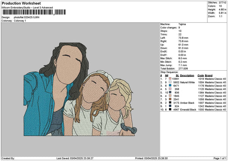Click the Max Stitch value 8.0 mm
Viewport: 228px width, 161px height.
[x=183, y=58]
